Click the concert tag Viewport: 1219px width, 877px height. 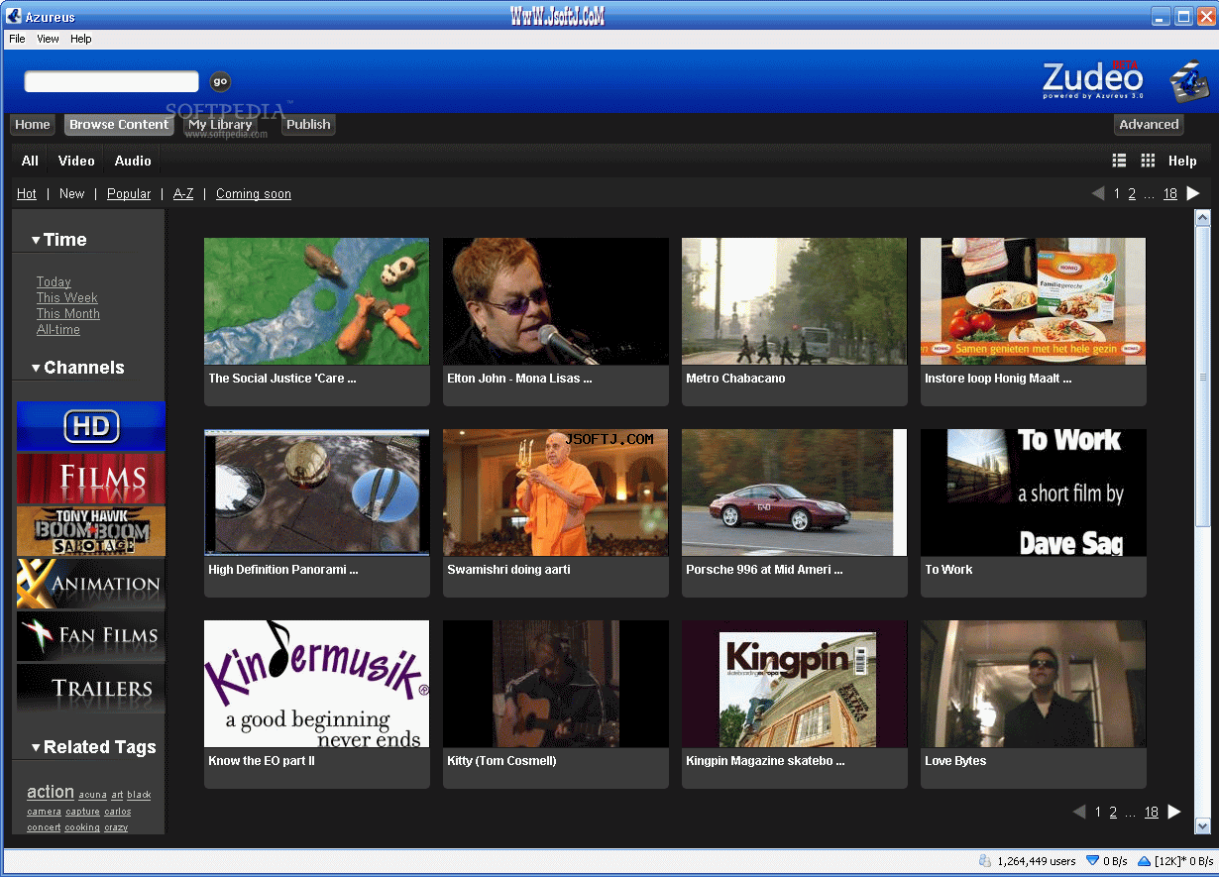click(44, 827)
